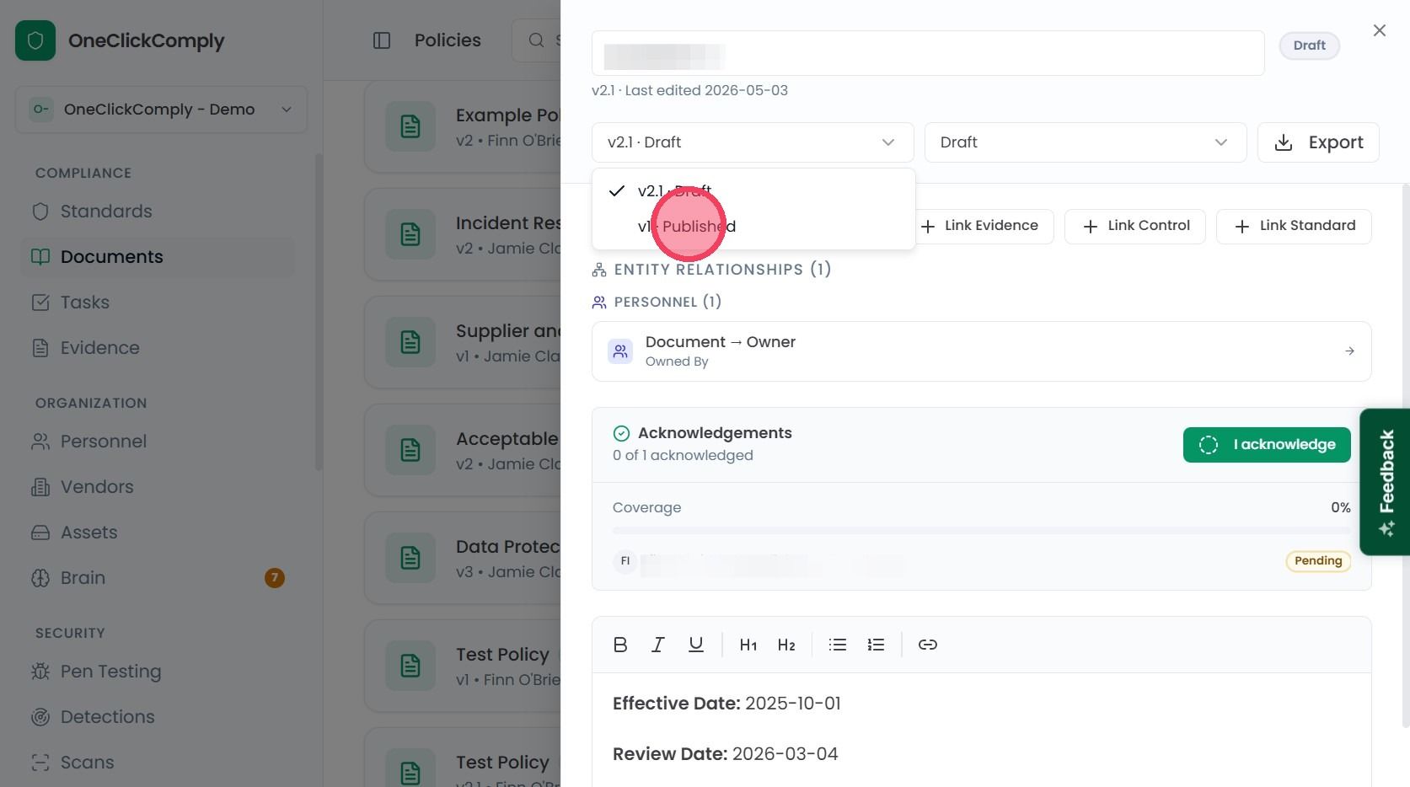Screen dimensions: 1410x787
Task: Open the Feedback side tab
Action: click(1386, 482)
